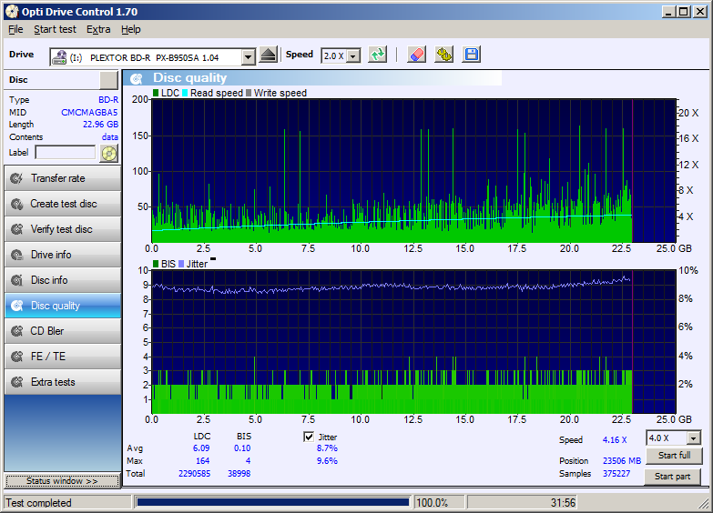This screenshot has width=713, height=513.
Task: Open the CD Bler page
Action: point(63,331)
